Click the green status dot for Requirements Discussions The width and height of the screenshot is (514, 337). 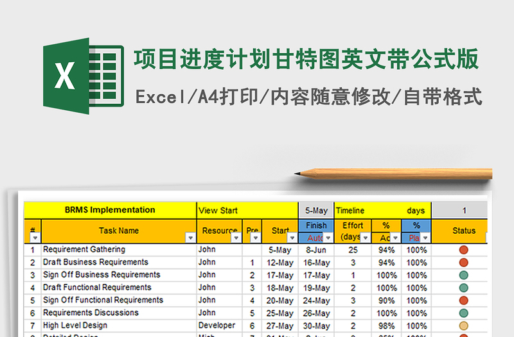tap(464, 313)
